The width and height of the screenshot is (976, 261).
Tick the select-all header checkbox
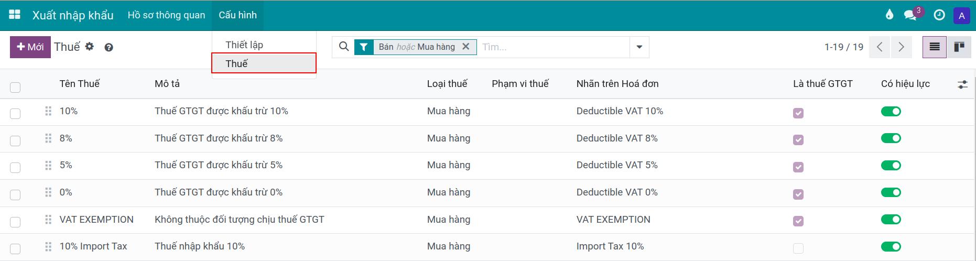[x=15, y=88]
